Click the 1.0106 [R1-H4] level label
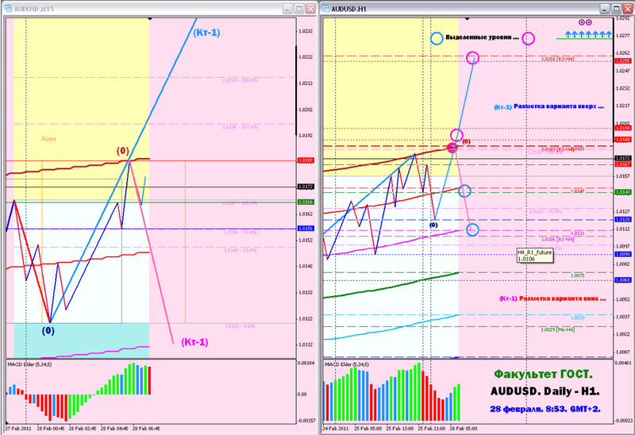Screen dimensions: 635x435 click(558, 240)
